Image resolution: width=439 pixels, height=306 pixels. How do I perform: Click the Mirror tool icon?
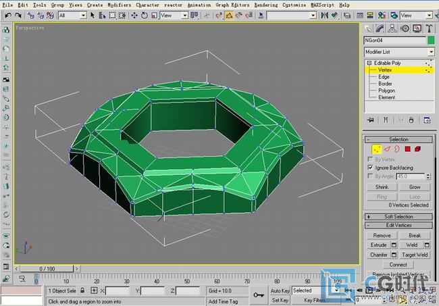[x=324, y=16]
